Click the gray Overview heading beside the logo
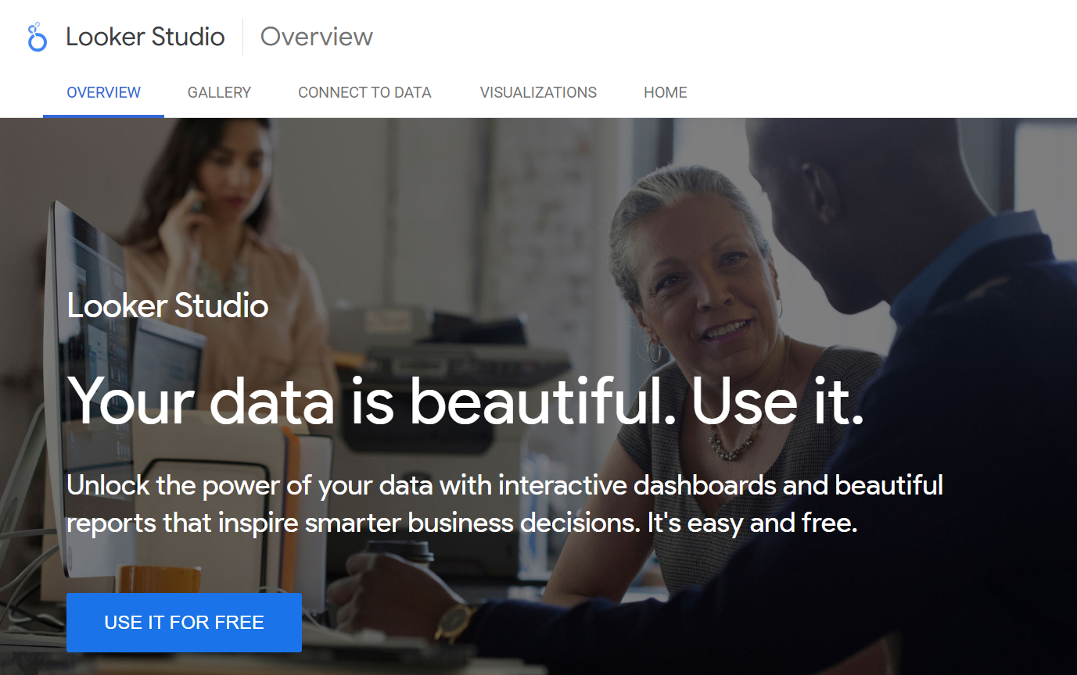Image resolution: width=1077 pixels, height=675 pixels. [x=317, y=37]
